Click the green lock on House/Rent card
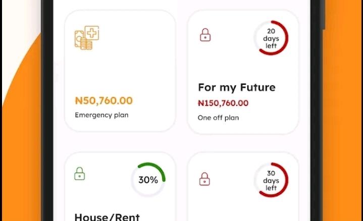 pyautogui.click(x=79, y=174)
